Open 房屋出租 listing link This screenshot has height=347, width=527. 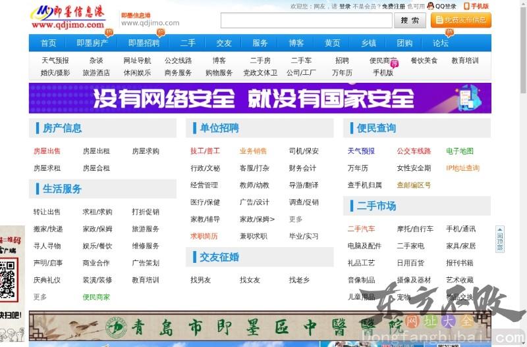click(x=96, y=151)
